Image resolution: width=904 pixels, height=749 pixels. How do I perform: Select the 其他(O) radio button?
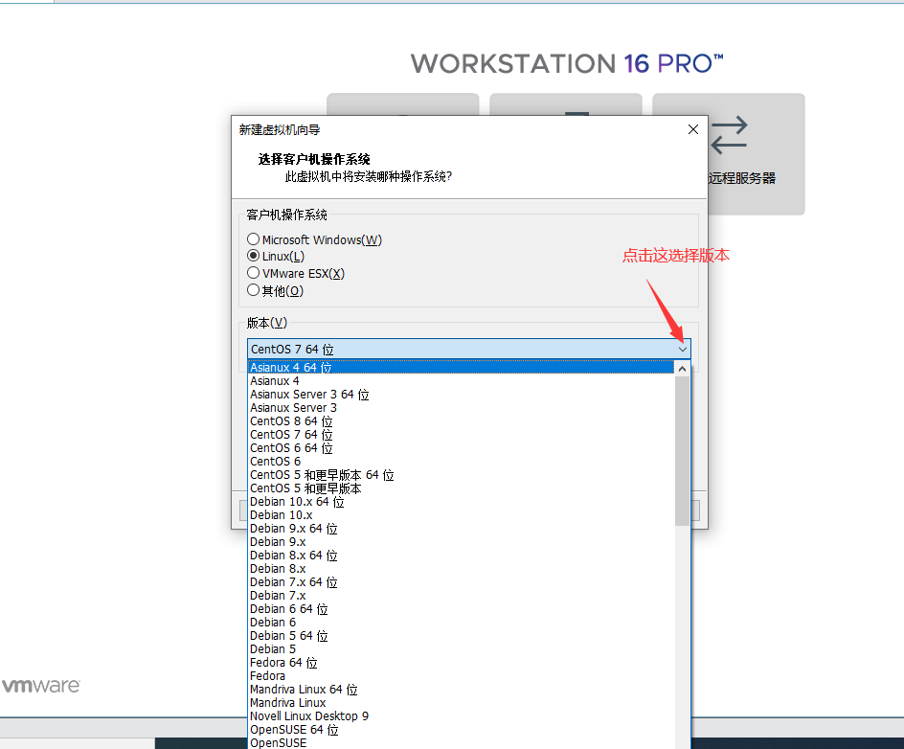click(x=253, y=290)
